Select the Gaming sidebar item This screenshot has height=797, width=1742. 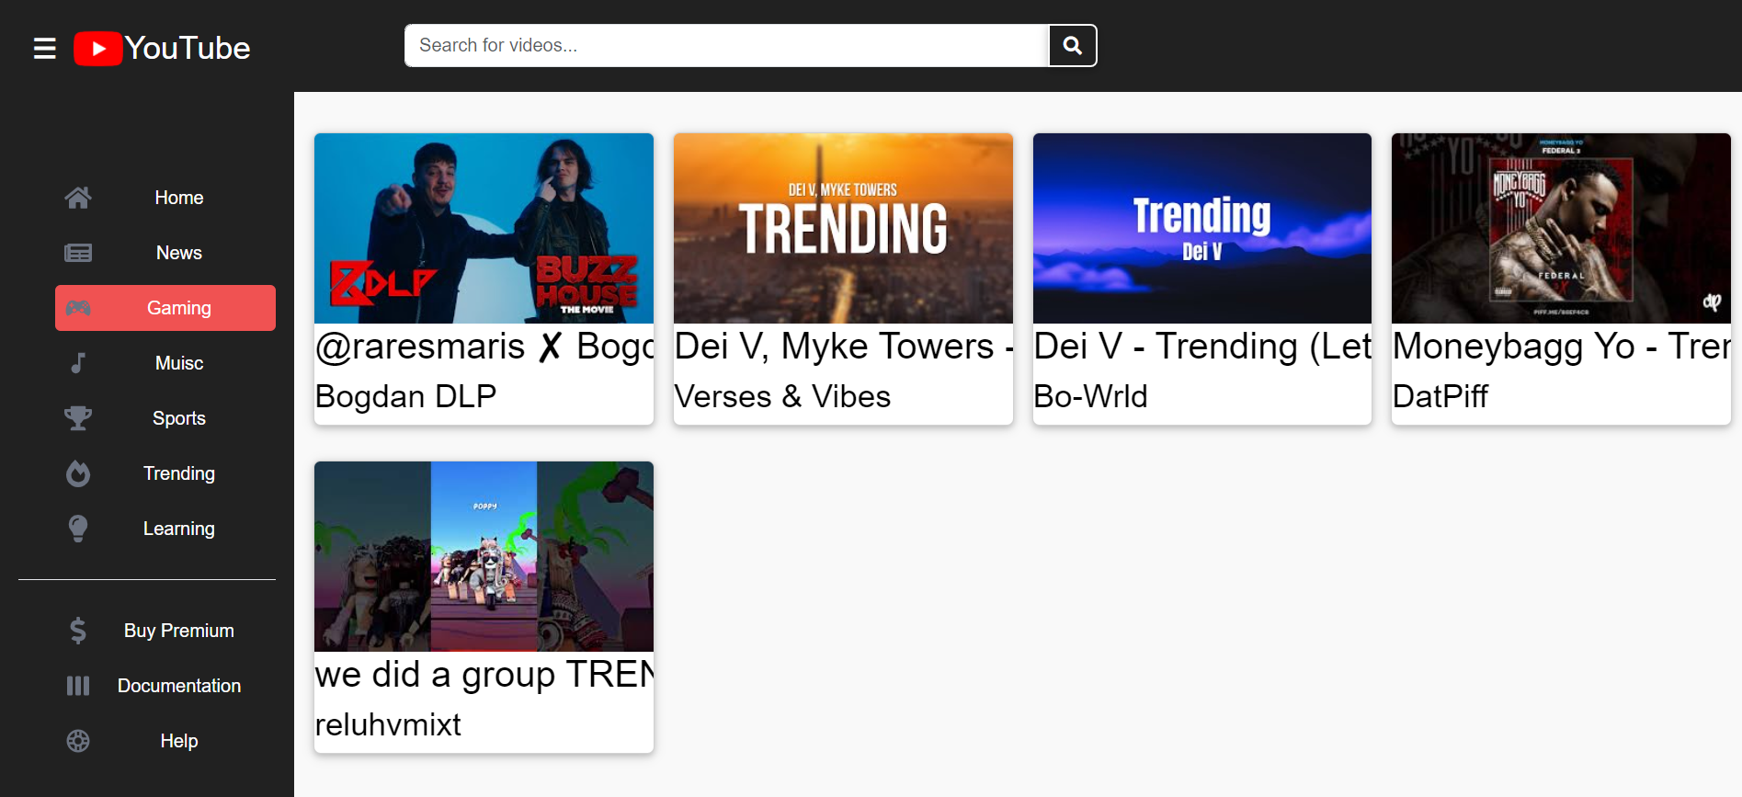click(165, 308)
